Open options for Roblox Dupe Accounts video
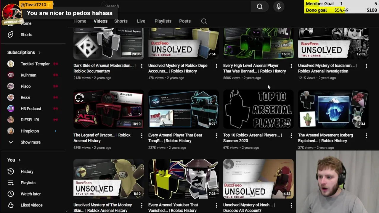Screen dimensions: 379x213 coord(216,66)
